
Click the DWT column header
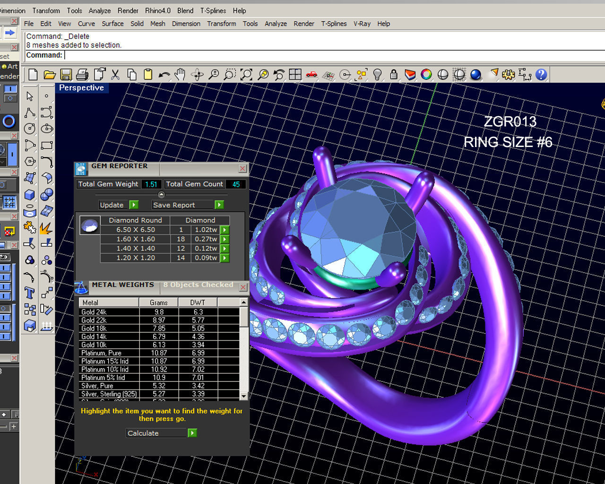click(198, 302)
